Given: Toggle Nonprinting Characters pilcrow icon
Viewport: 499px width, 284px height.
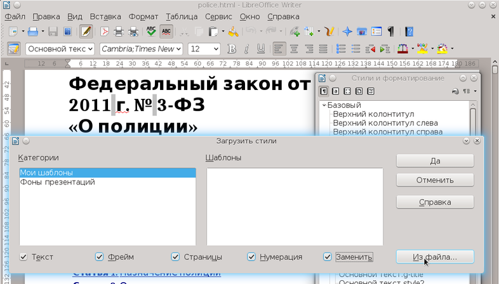Looking at the screenshot, I should click(391, 32).
